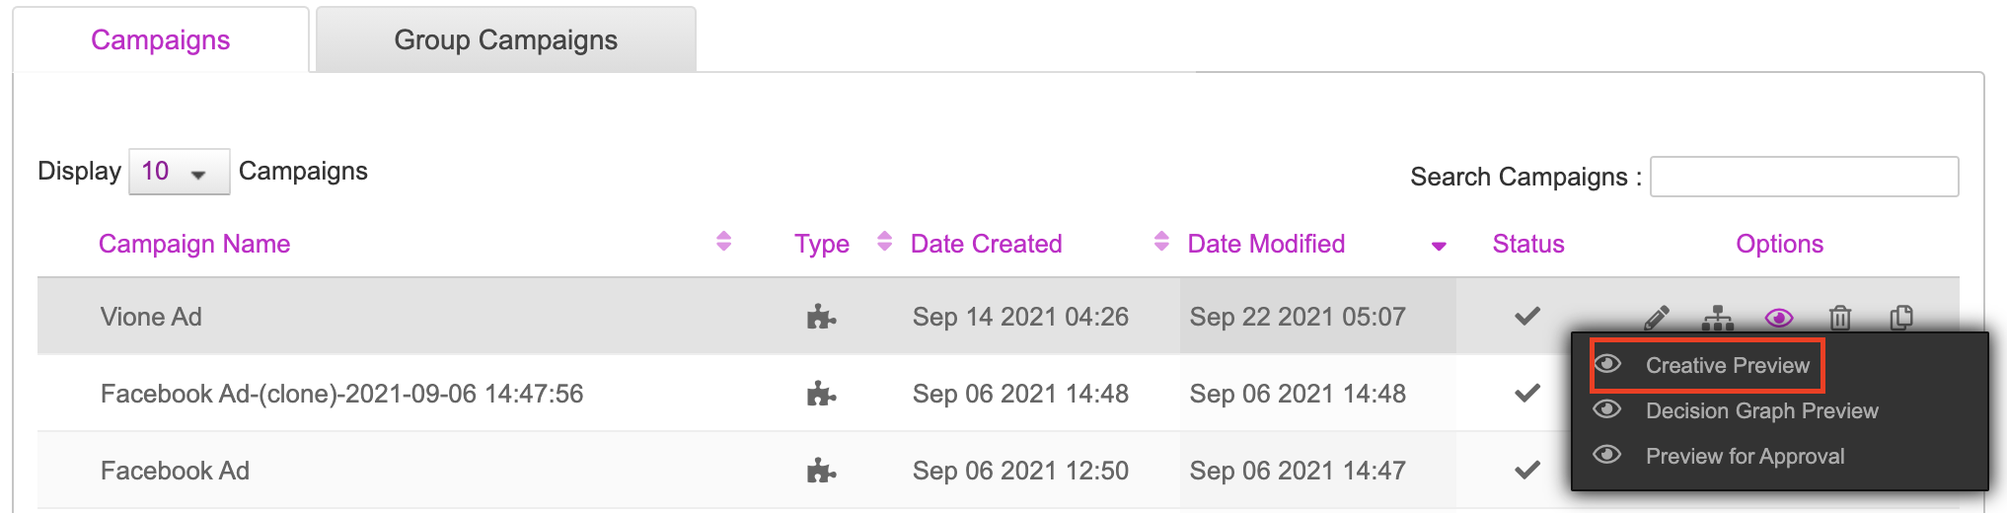Click the puzzle icon in Facebook Ad row

[x=821, y=471]
